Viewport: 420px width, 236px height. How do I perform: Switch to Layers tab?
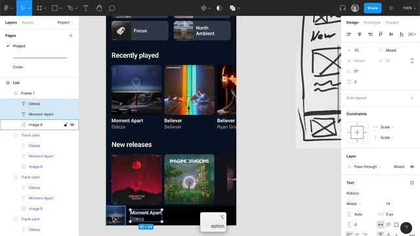pyautogui.click(x=11, y=22)
